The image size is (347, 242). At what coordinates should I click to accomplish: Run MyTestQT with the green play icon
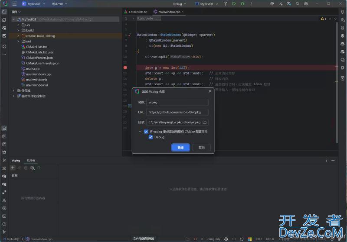click(234, 3)
